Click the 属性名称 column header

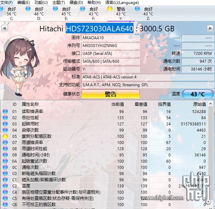(x=30, y=104)
